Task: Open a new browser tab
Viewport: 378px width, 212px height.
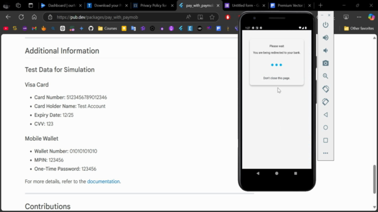Action: tap(320, 5)
